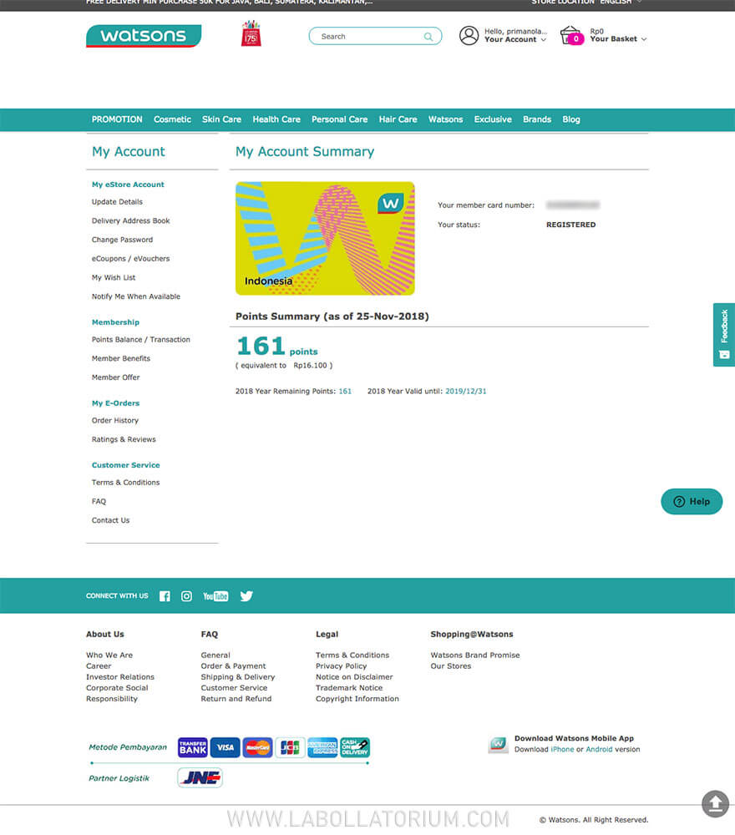Click the back-to-top arrow button
Image resolution: width=735 pixels, height=835 pixels.
click(x=715, y=803)
